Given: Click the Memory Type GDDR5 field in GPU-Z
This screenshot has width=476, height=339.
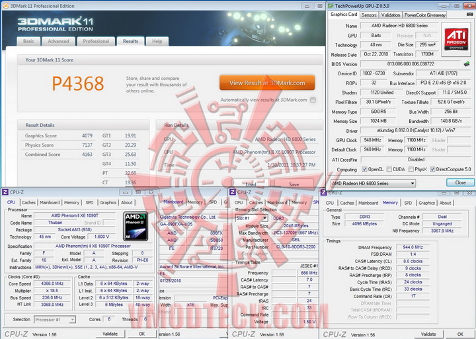Looking at the screenshot, I should [378, 112].
